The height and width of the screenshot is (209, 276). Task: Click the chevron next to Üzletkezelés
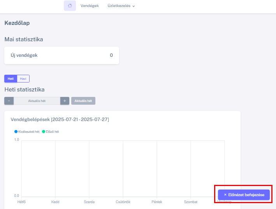[134, 6]
